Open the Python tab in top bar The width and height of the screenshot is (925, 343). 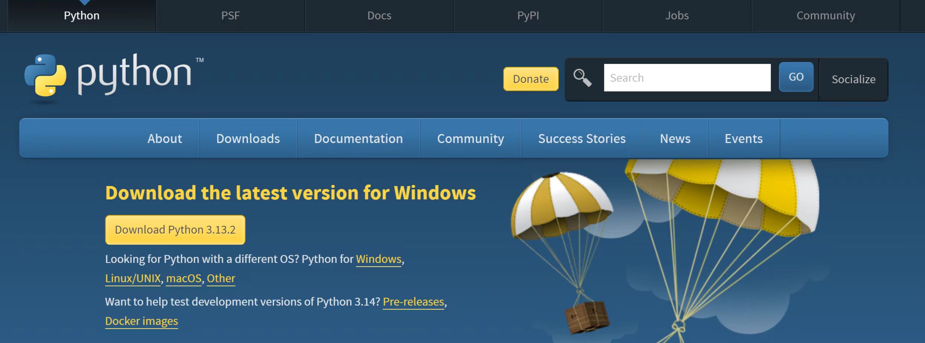pyautogui.click(x=82, y=16)
